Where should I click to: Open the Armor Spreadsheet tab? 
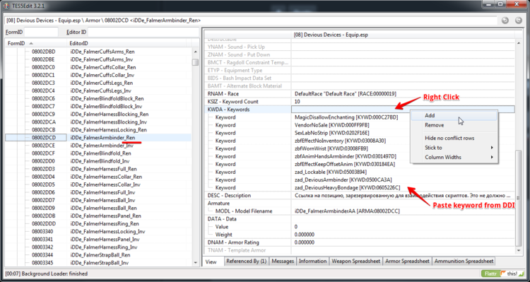(x=407, y=261)
